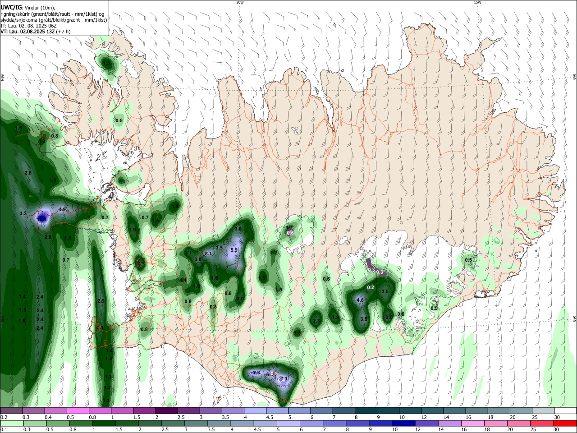Click the '3.2' precipitation value in the west
Viewport: 577px width, 433px height.
pyautogui.click(x=23, y=213)
